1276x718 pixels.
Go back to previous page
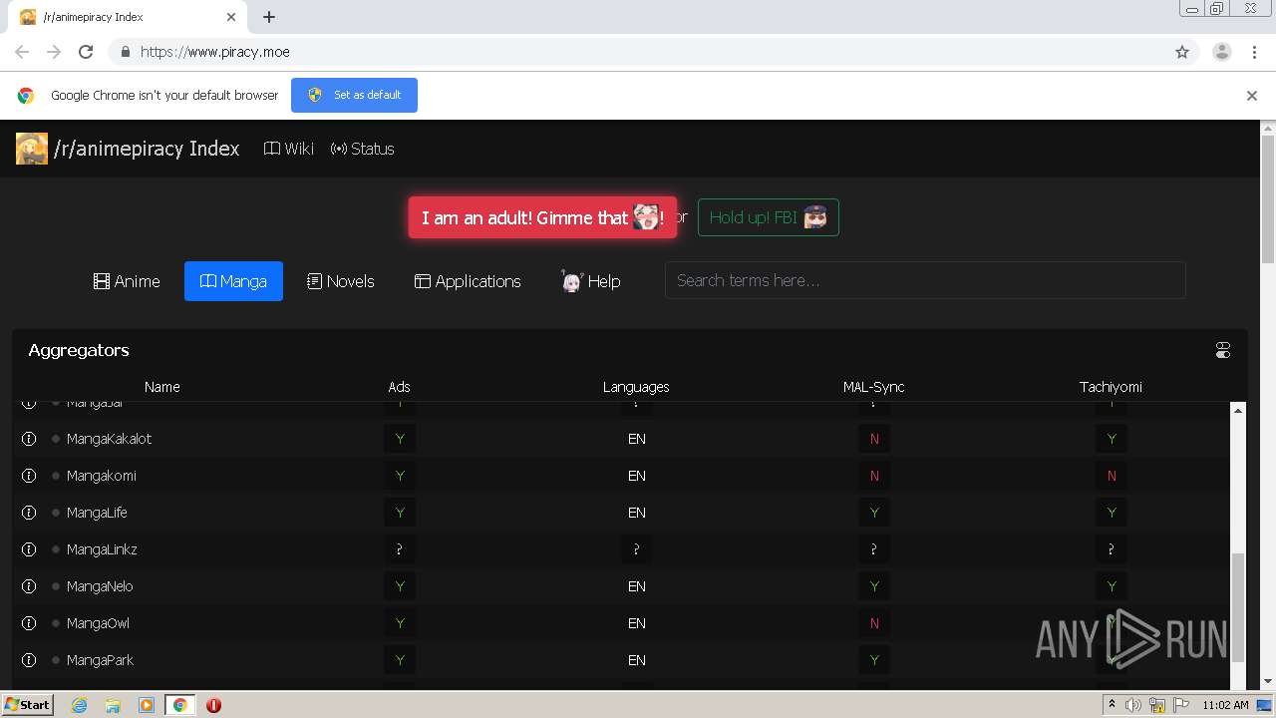pyautogui.click(x=22, y=52)
